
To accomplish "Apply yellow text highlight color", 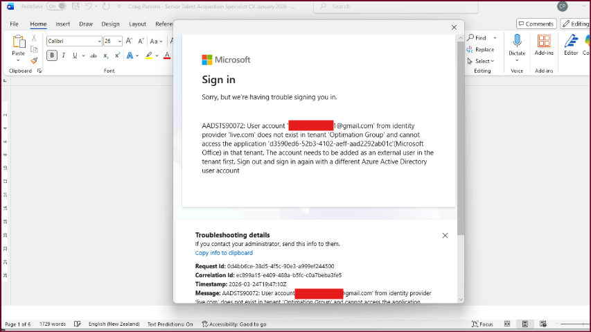I will pyautogui.click(x=149, y=55).
